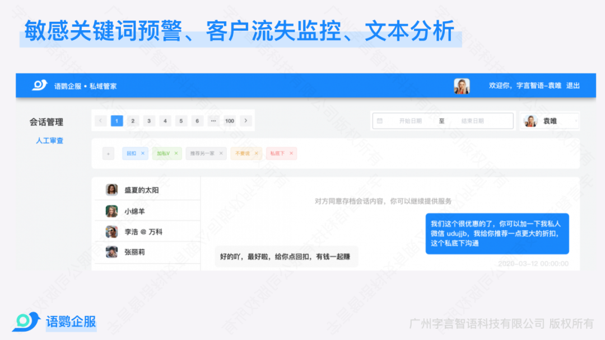The image size is (605, 340).
Task: Delete the 推荐另一家 tag
Action: point(221,153)
